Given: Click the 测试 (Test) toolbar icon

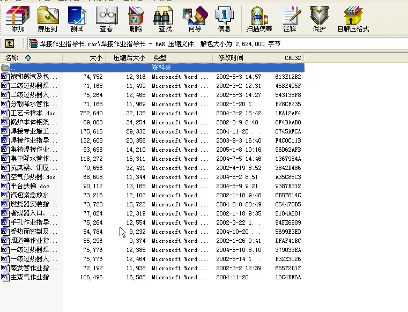Looking at the screenshot, I should (77, 19).
